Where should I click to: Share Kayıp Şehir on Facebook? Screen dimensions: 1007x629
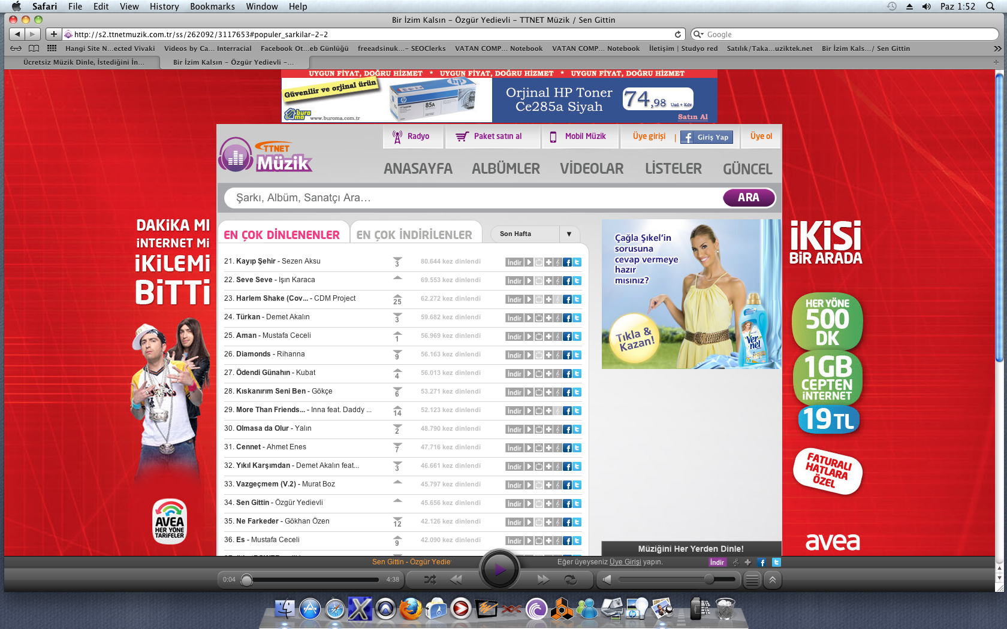[x=567, y=262]
